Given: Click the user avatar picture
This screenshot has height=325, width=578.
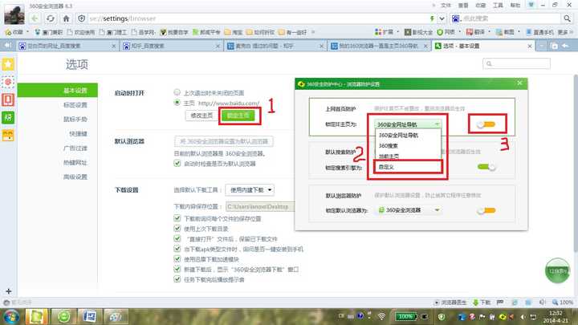Looking at the screenshot, I should (x=14, y=14).
